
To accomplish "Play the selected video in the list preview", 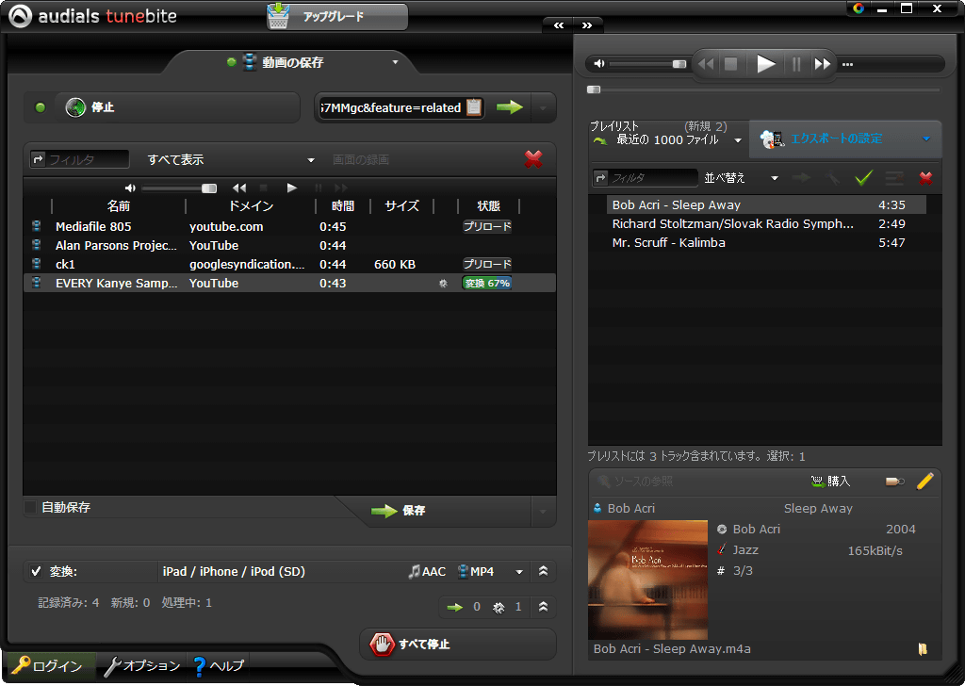I will pos(292,188).
